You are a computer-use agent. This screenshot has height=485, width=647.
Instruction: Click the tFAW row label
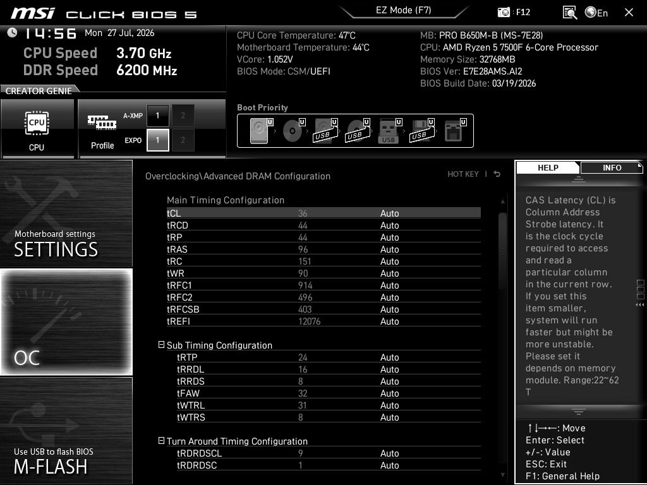pyautogui.click(x=188, y=393)
